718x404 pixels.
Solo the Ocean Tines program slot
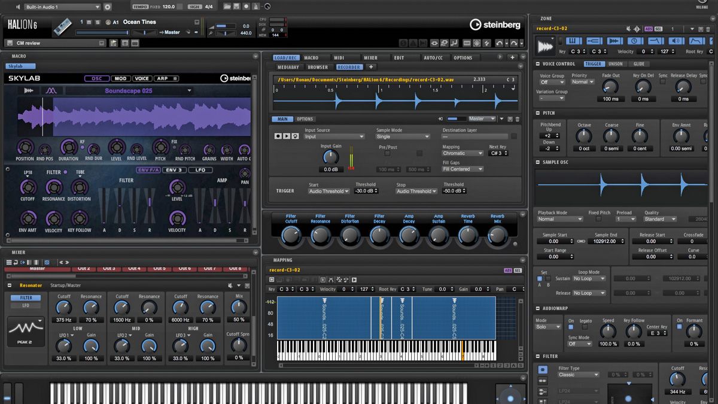click(x=98, y=22)
